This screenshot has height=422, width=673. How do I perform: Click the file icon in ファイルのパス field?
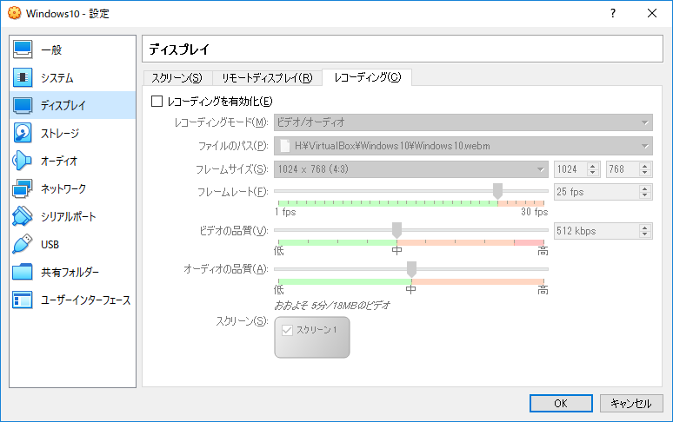[x=284, y=146]
